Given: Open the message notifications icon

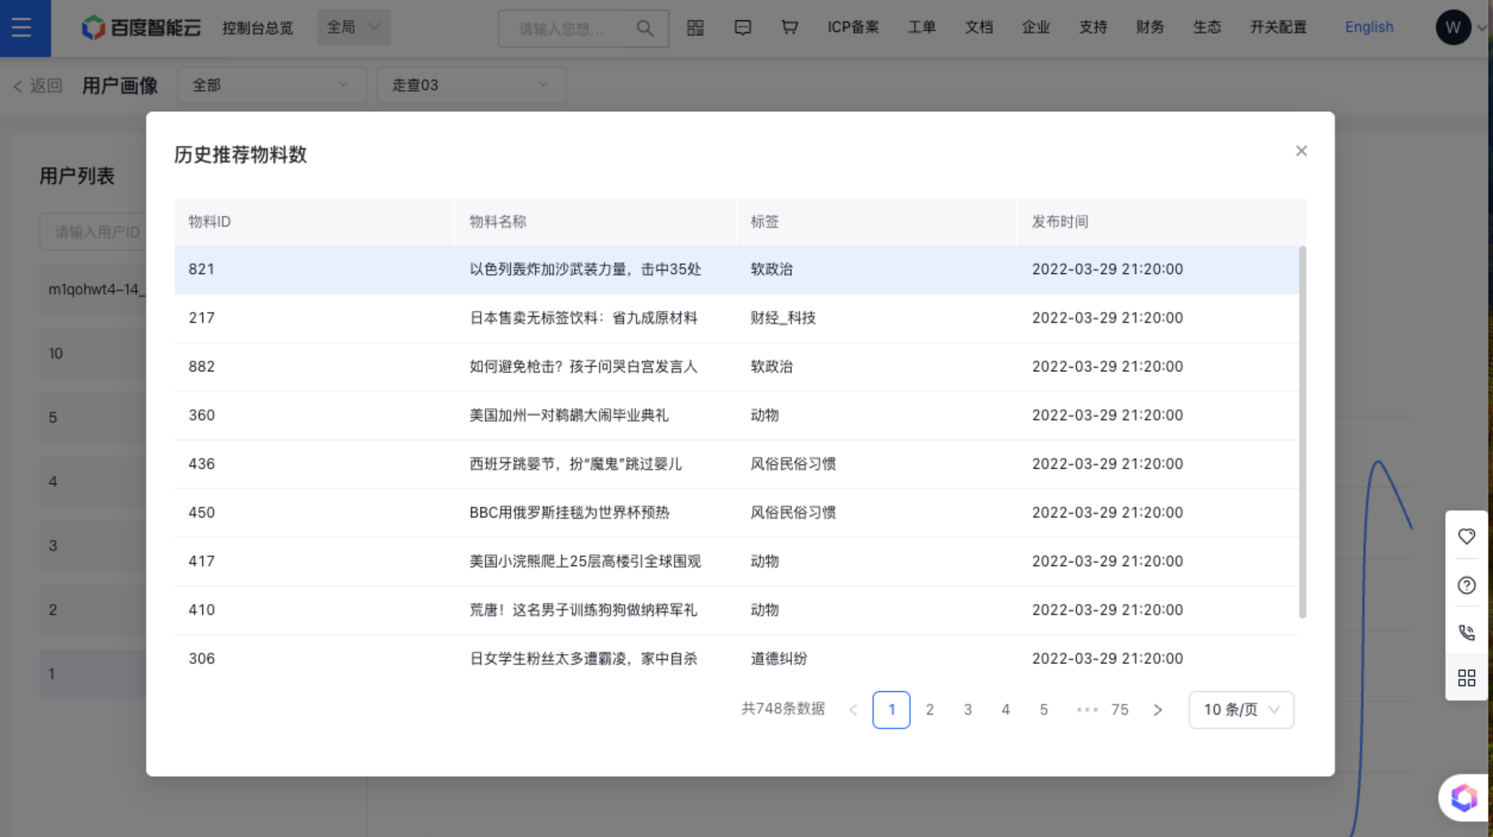Looking at the screenshot, I should pyautogui.click(x=742, y=27).
